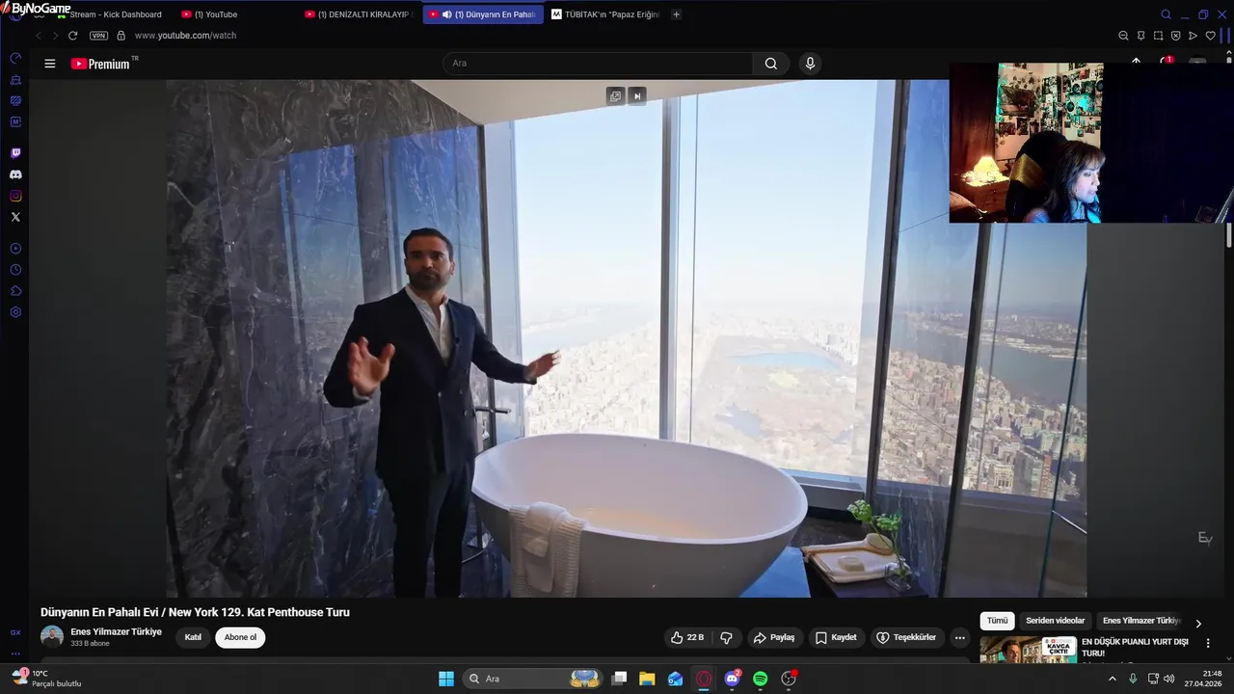
Task: Open the Windows Start menu
Action: 446,679
